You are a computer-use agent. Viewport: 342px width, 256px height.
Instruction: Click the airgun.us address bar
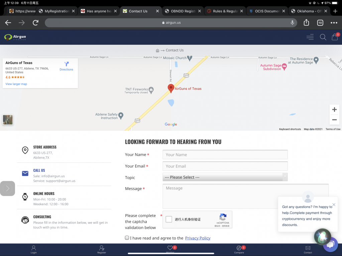[171, 23]
